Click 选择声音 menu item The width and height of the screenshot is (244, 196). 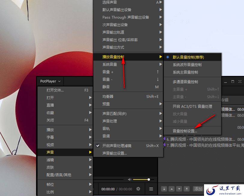[x=128, y=2]
